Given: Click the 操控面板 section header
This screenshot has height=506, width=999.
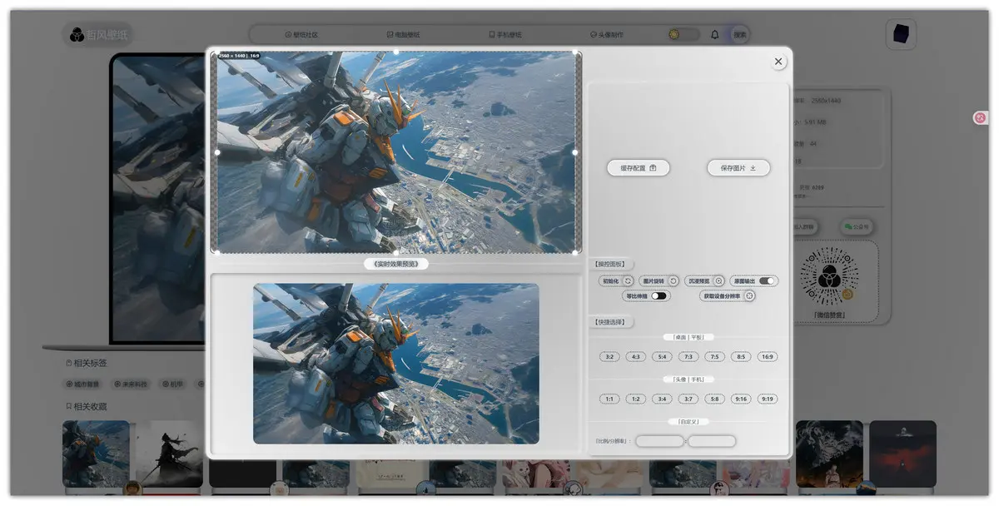Looking at the screenshot, I should 609,264.
